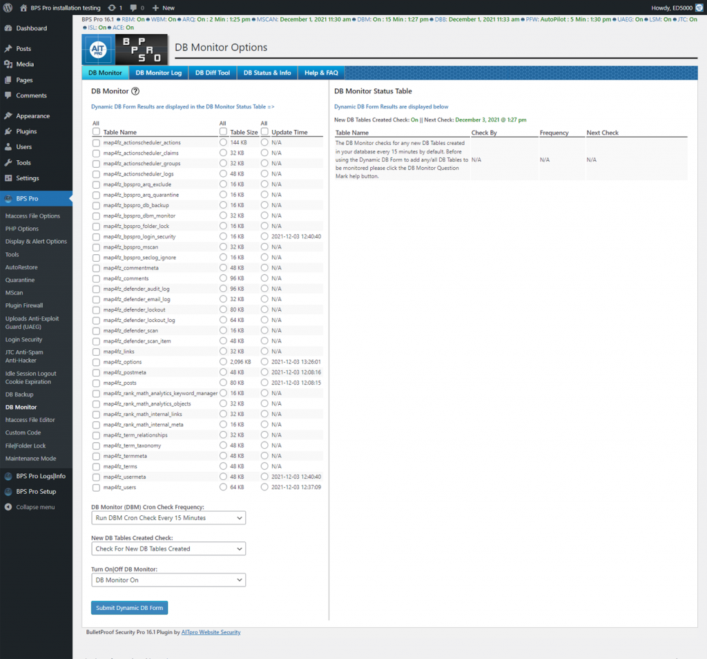Image resolution: width=707 pixels, height=659 pixels.
Task: Click the BPS Pro menu icon
Action: click(8, 198)
